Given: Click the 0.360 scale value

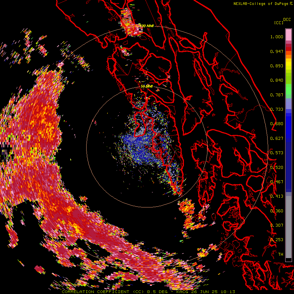Looking at the screenshot, I should pos(277,211).
